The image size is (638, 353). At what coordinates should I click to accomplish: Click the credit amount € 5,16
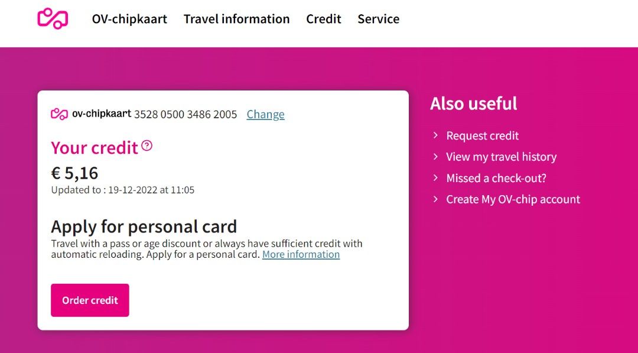pos(74,173)
